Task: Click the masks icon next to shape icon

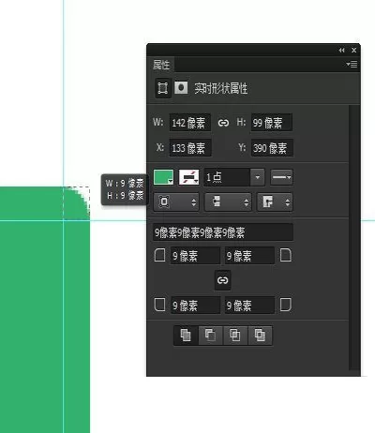Action: (x=181, y=88)
